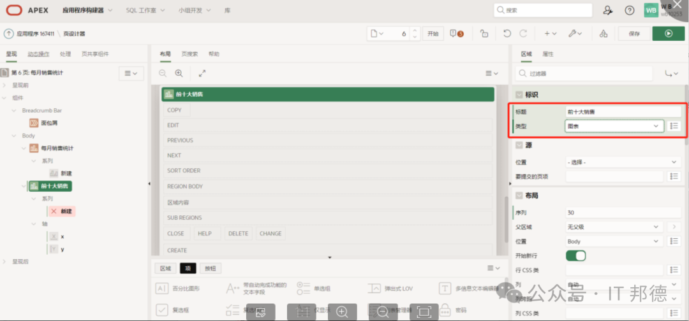
Task: Select the 每月销售统计 chart region in tree
Action: 52,148
